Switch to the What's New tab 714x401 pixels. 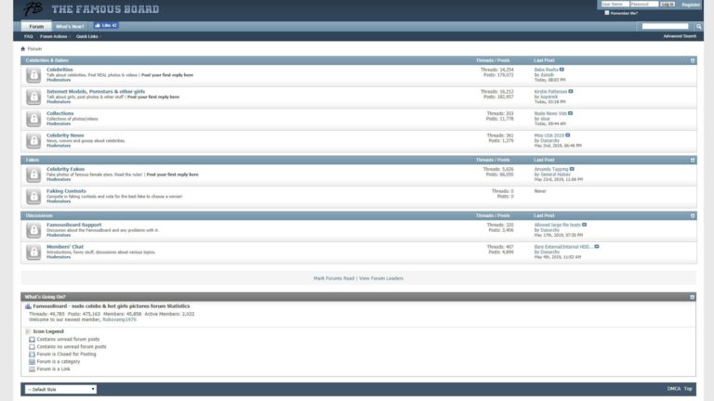pyautogui.click(x=70, y=26)
